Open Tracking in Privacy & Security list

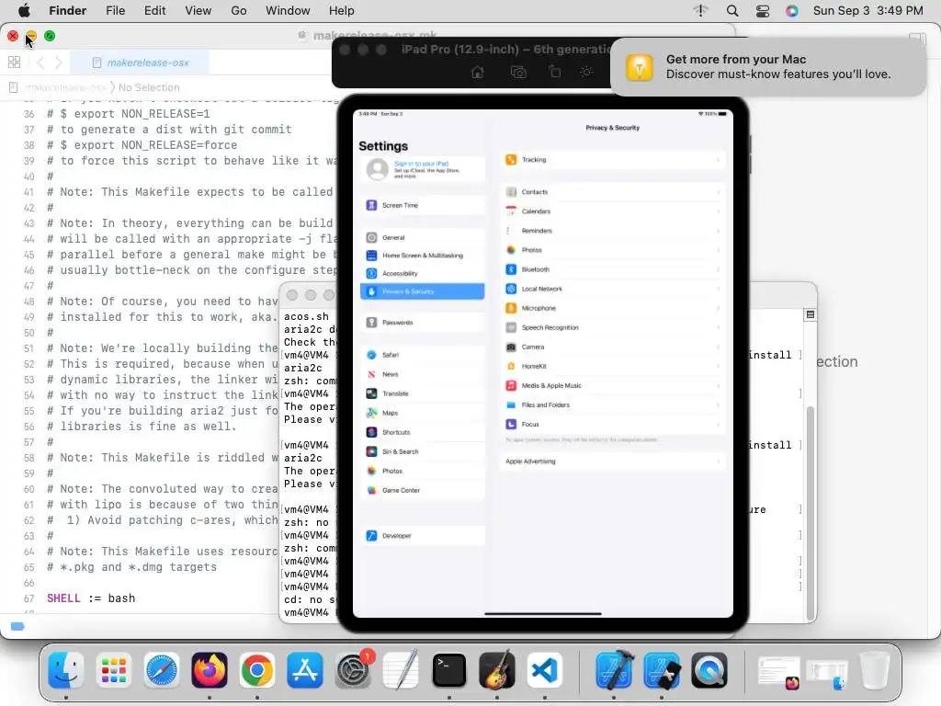(613, 160)
